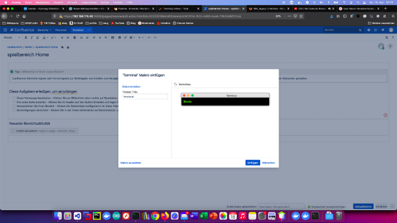This screenshot has width=397, height=223.
Task: Toggle the Beobachter benachrichtigen checkbox
Action: point(309,207)
